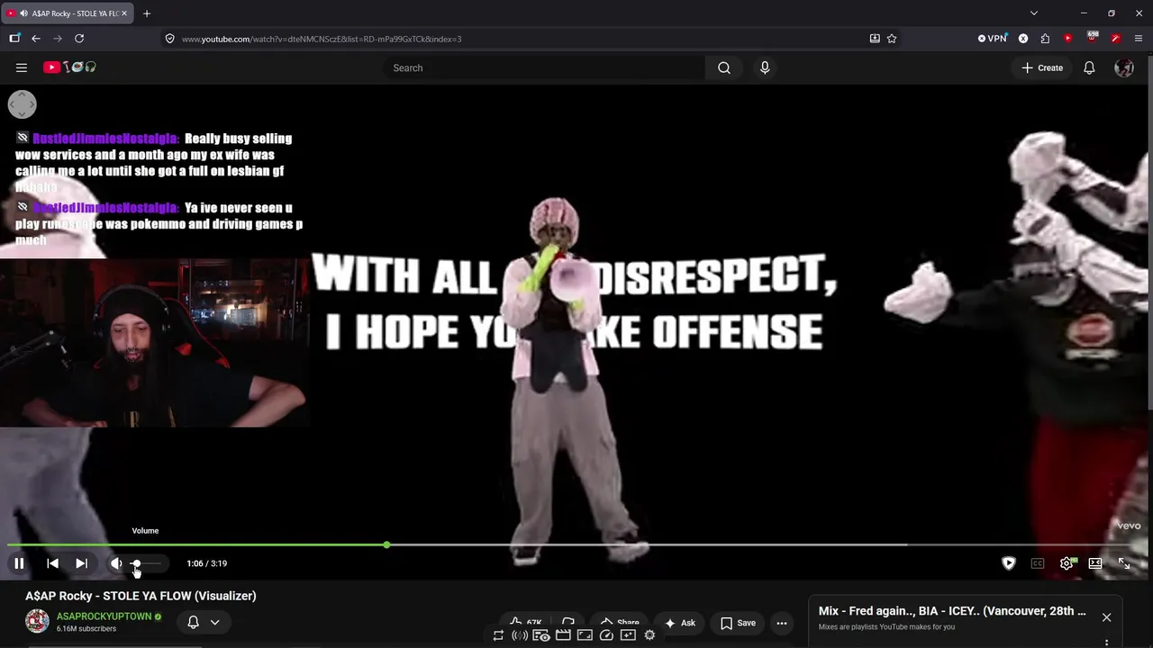Open the account avatar menu
1153x648 pixels.
tap(1124, 67)
